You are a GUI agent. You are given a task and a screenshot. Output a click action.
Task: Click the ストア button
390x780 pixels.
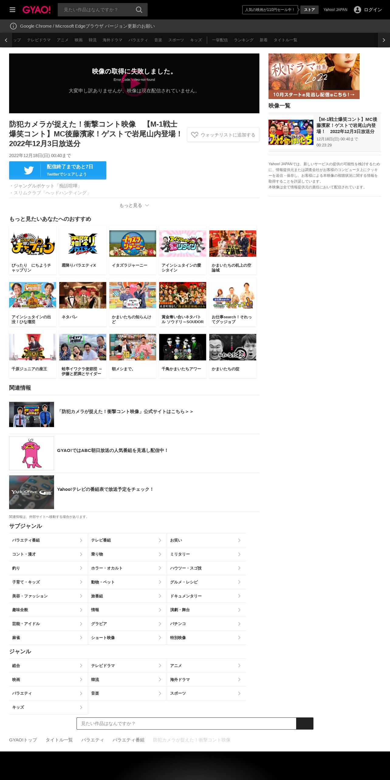tap(310, 10)
